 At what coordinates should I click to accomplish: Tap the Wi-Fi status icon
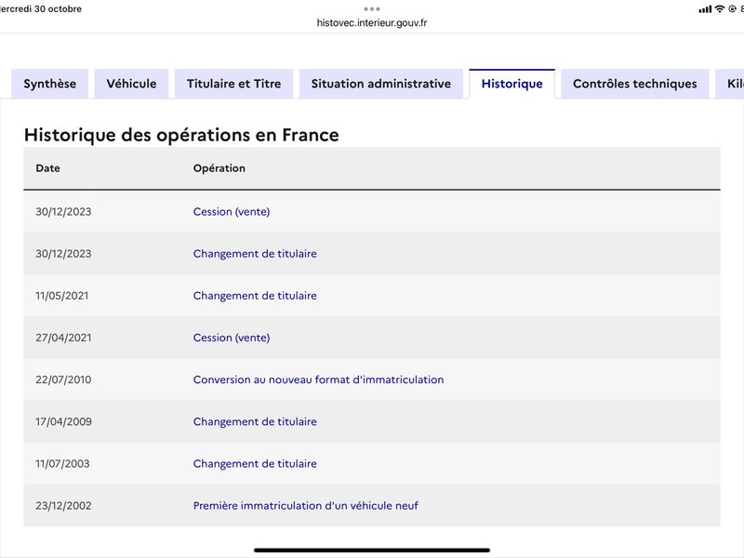pyautogui.click(x=720, y=8)
